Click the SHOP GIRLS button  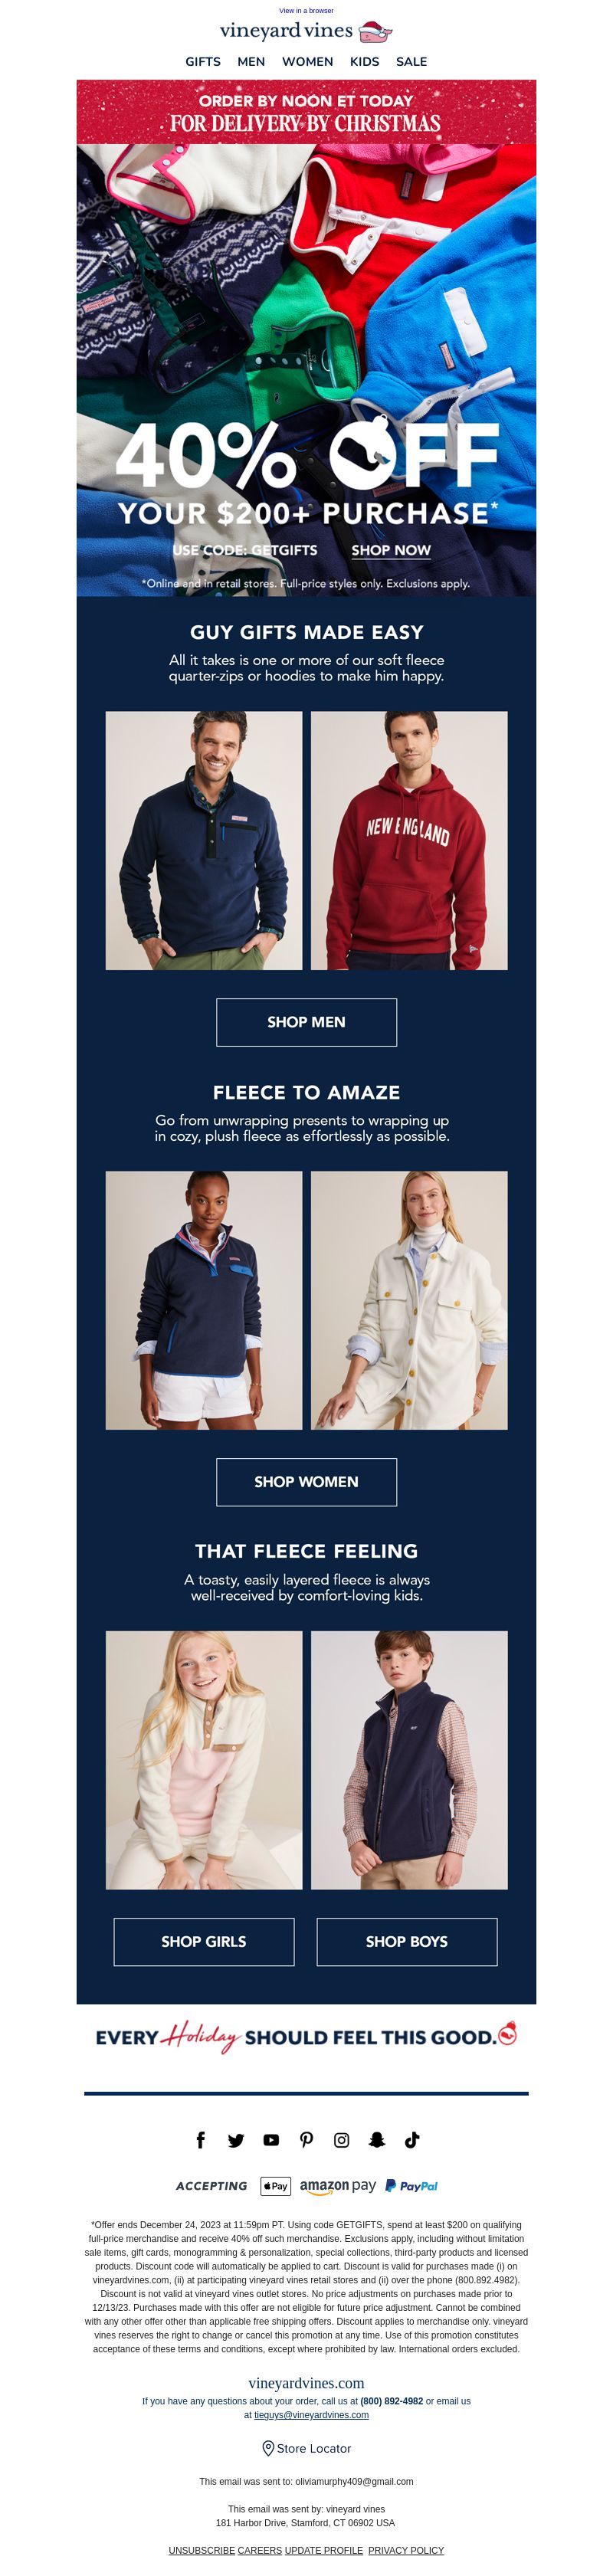click(204, 1941)
